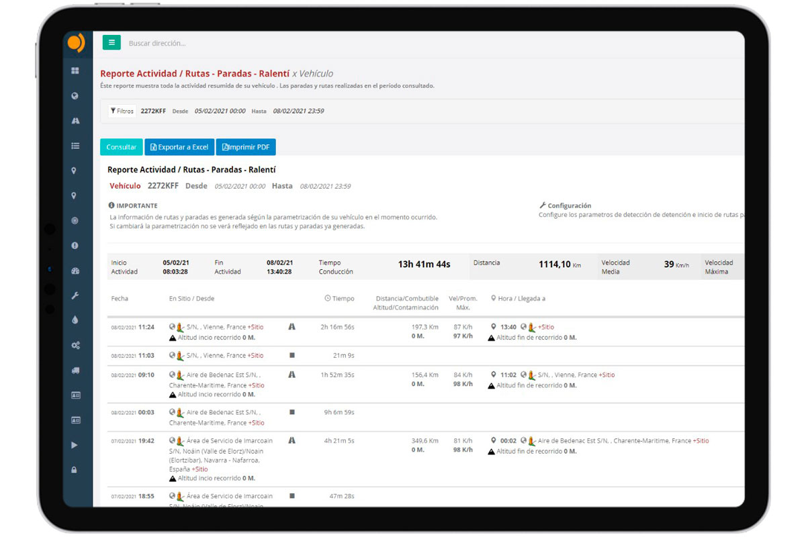Open the wrench maintenance icon in sidebar

[75, 296]
